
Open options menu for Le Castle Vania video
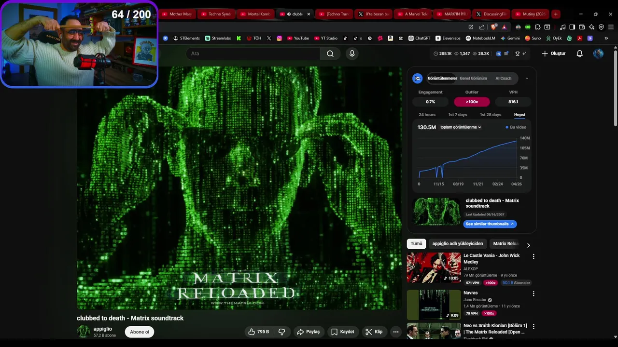(x=534, y=256)
